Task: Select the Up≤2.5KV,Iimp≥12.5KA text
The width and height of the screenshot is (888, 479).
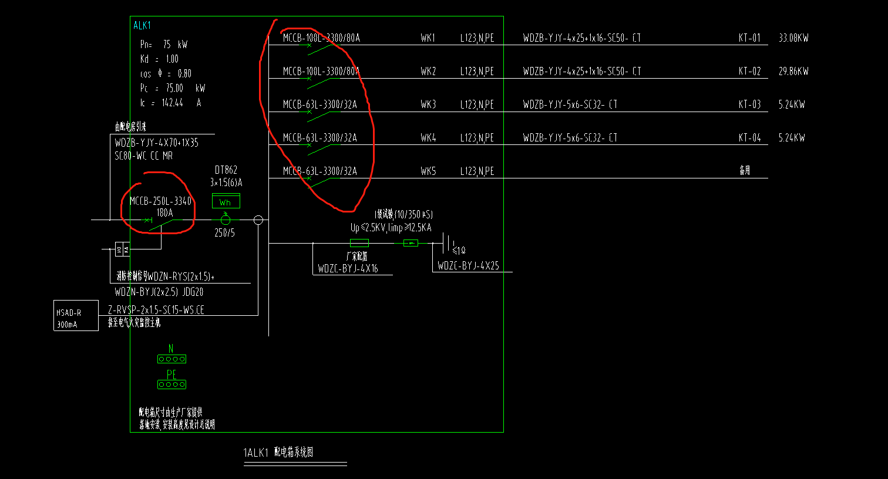Action: click(391, 227)
